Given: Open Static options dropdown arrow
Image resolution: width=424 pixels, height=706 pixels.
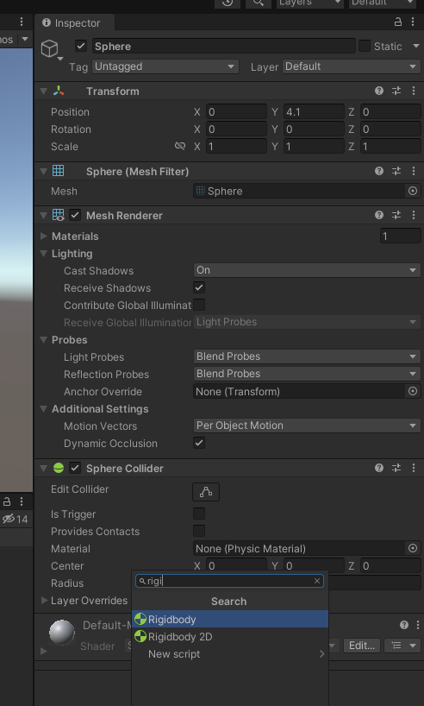Looking at the screenshot, I should pos(415,46).
